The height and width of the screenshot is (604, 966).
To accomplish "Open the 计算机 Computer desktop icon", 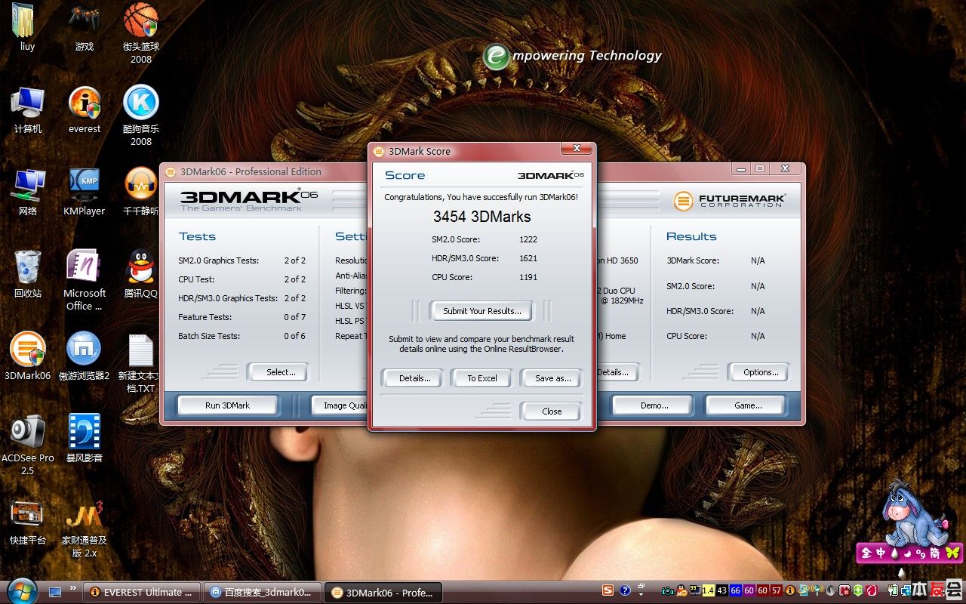I will point(27,109).
